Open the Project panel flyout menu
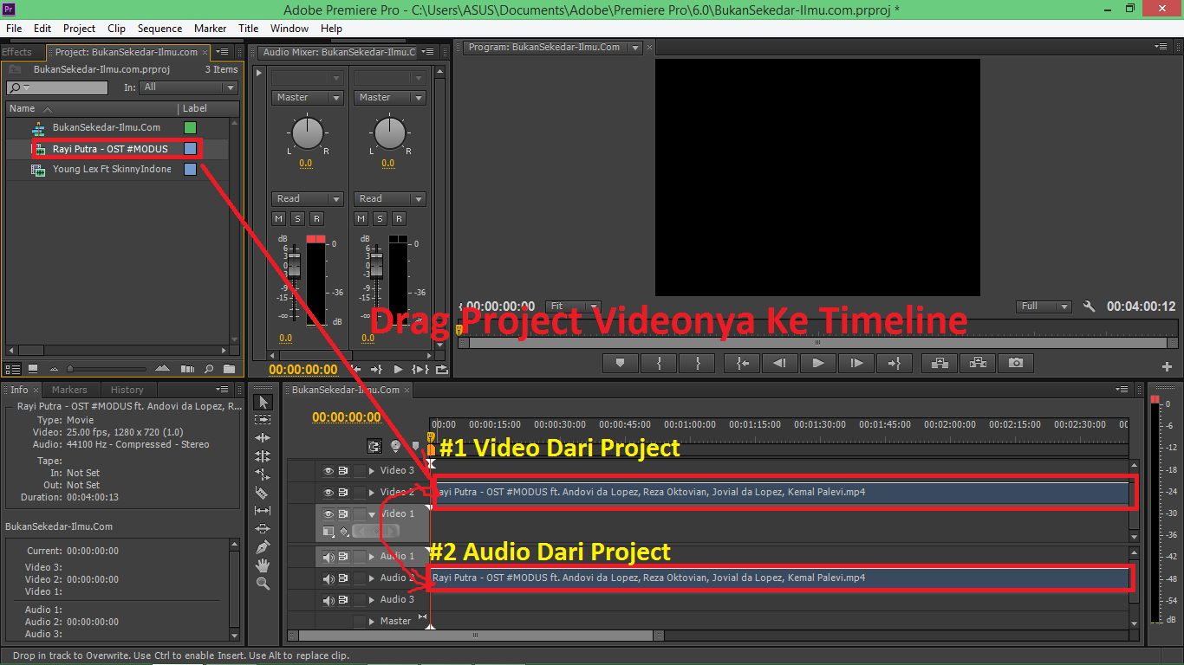Viewport: 1184px width, 665px height. click(223, 52)
